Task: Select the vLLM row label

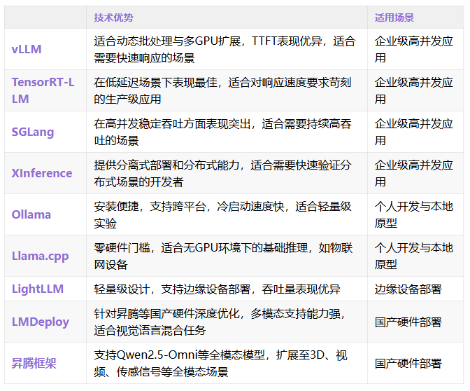Action: tap(27, 49)
